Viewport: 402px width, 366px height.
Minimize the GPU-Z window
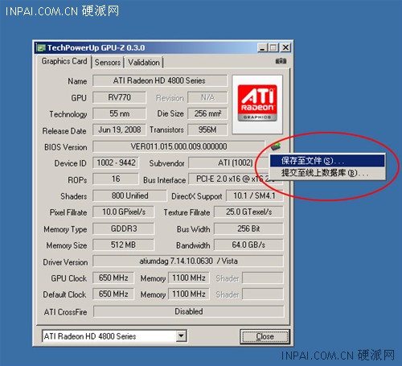click(262, 47)
